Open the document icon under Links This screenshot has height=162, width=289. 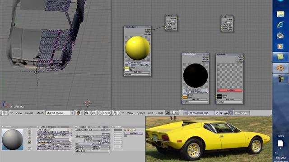point(280,144)
